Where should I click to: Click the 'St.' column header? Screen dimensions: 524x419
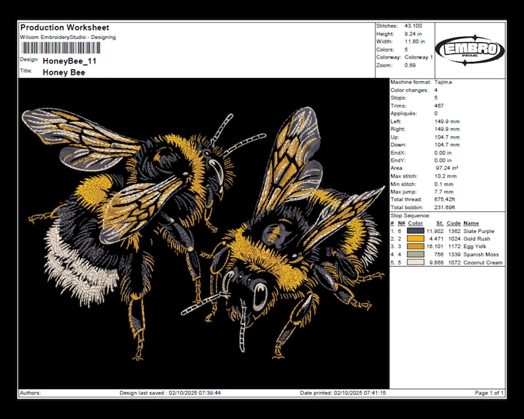click(x=440, y=223)
